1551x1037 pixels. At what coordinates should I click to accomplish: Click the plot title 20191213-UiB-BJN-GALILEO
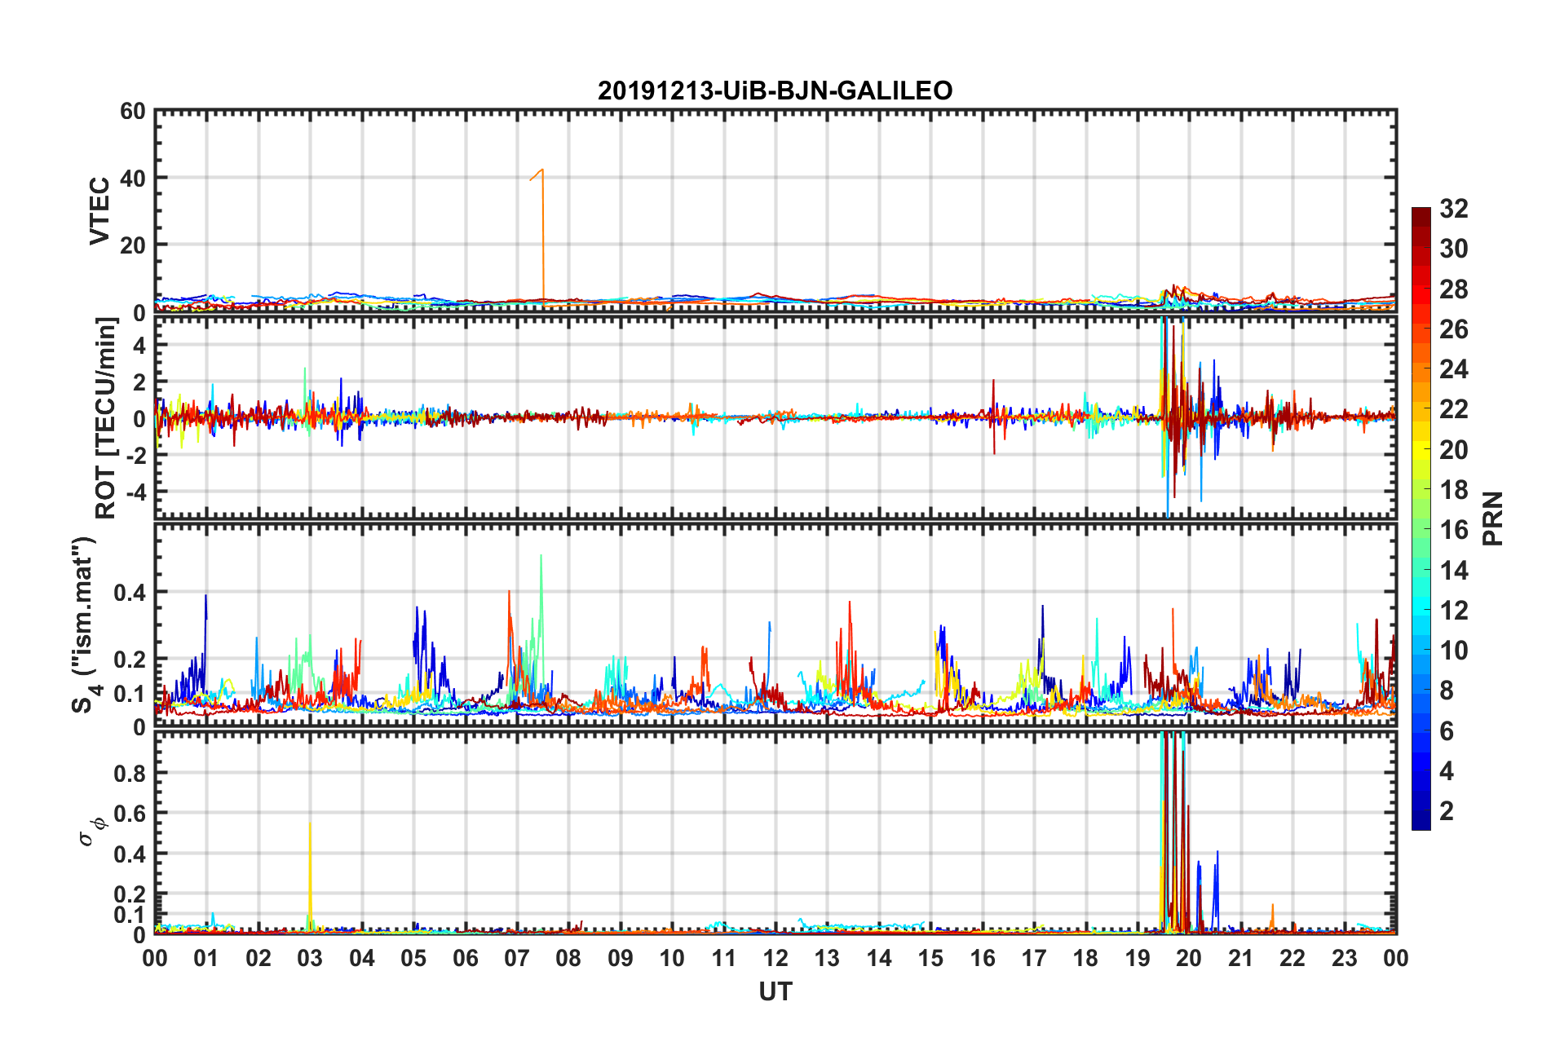[775, 90]
